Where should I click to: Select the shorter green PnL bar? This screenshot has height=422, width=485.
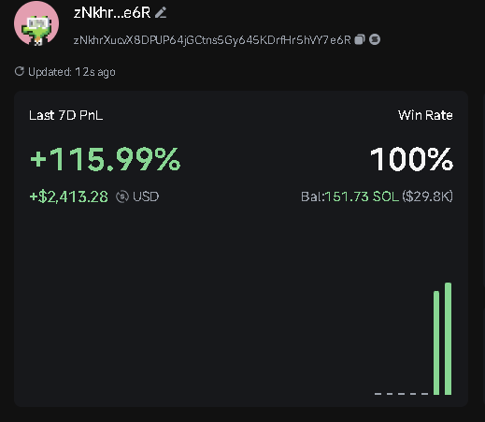coord(436,343)
